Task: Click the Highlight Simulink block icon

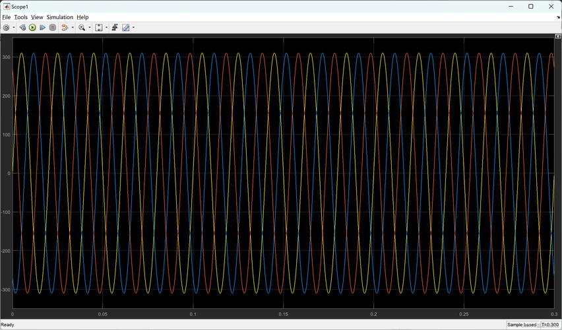Action: tap(65, 28)
